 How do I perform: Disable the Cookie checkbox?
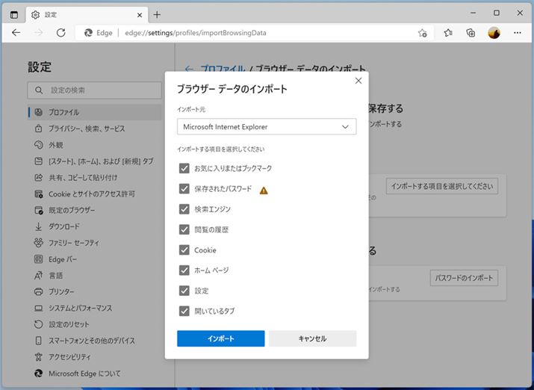[184, 250]
